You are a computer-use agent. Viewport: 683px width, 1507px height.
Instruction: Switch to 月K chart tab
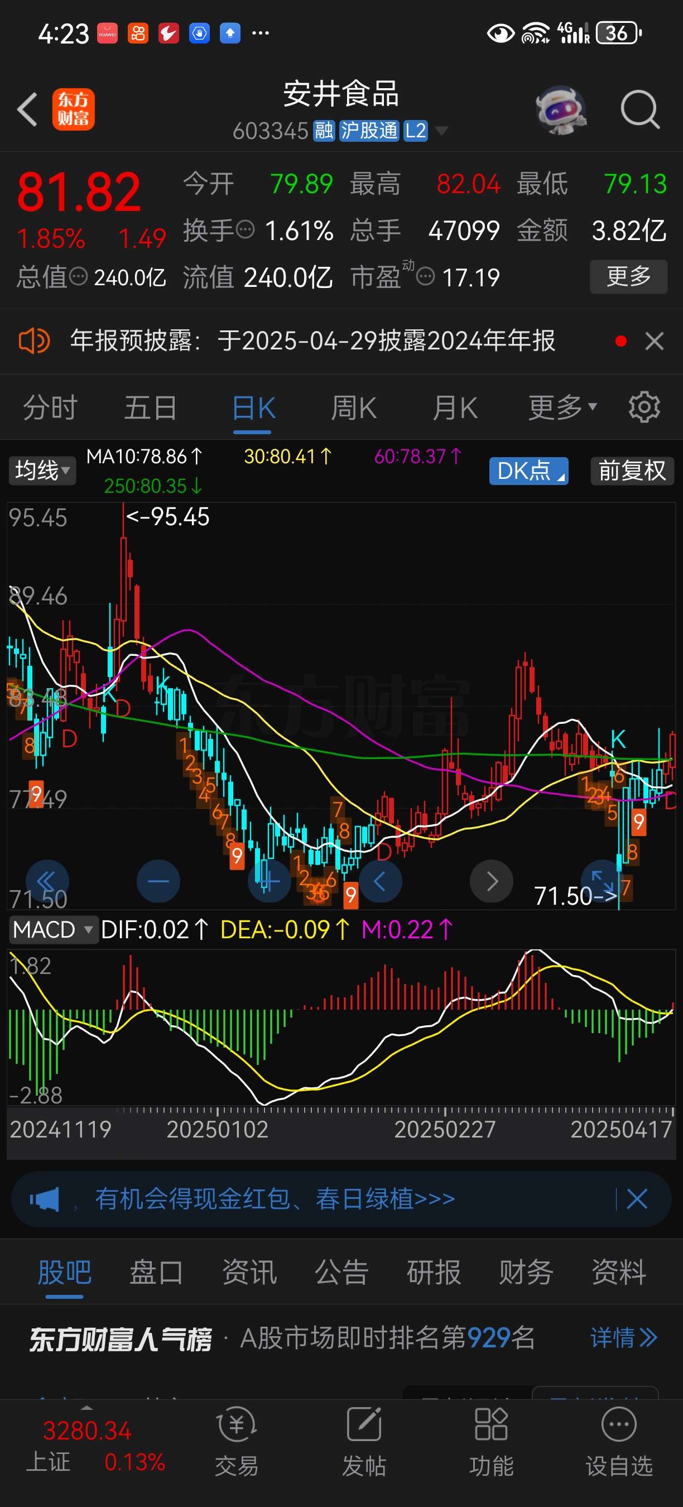455,408
